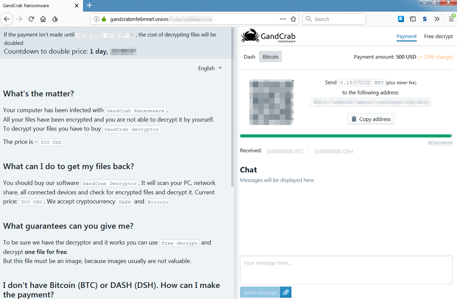
Task: Click the '500 USD' price under The price is
Action: (51, 142)
